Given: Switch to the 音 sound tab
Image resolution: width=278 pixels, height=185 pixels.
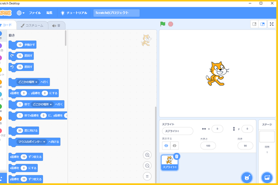Looking at the screenshot, I should (x=57, y=26).
